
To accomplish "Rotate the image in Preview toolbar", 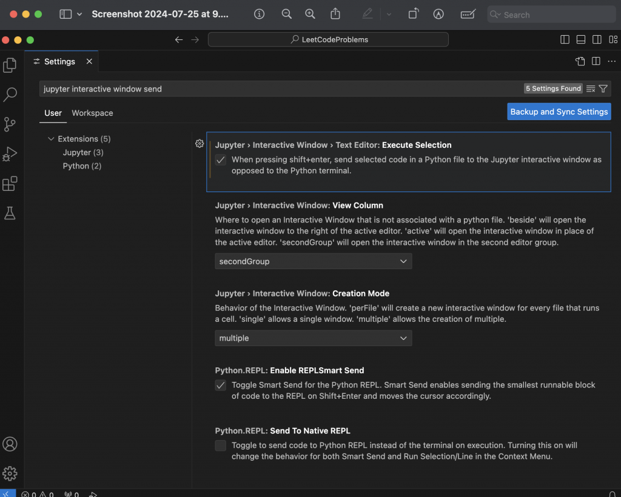I will tap(414, 15).
